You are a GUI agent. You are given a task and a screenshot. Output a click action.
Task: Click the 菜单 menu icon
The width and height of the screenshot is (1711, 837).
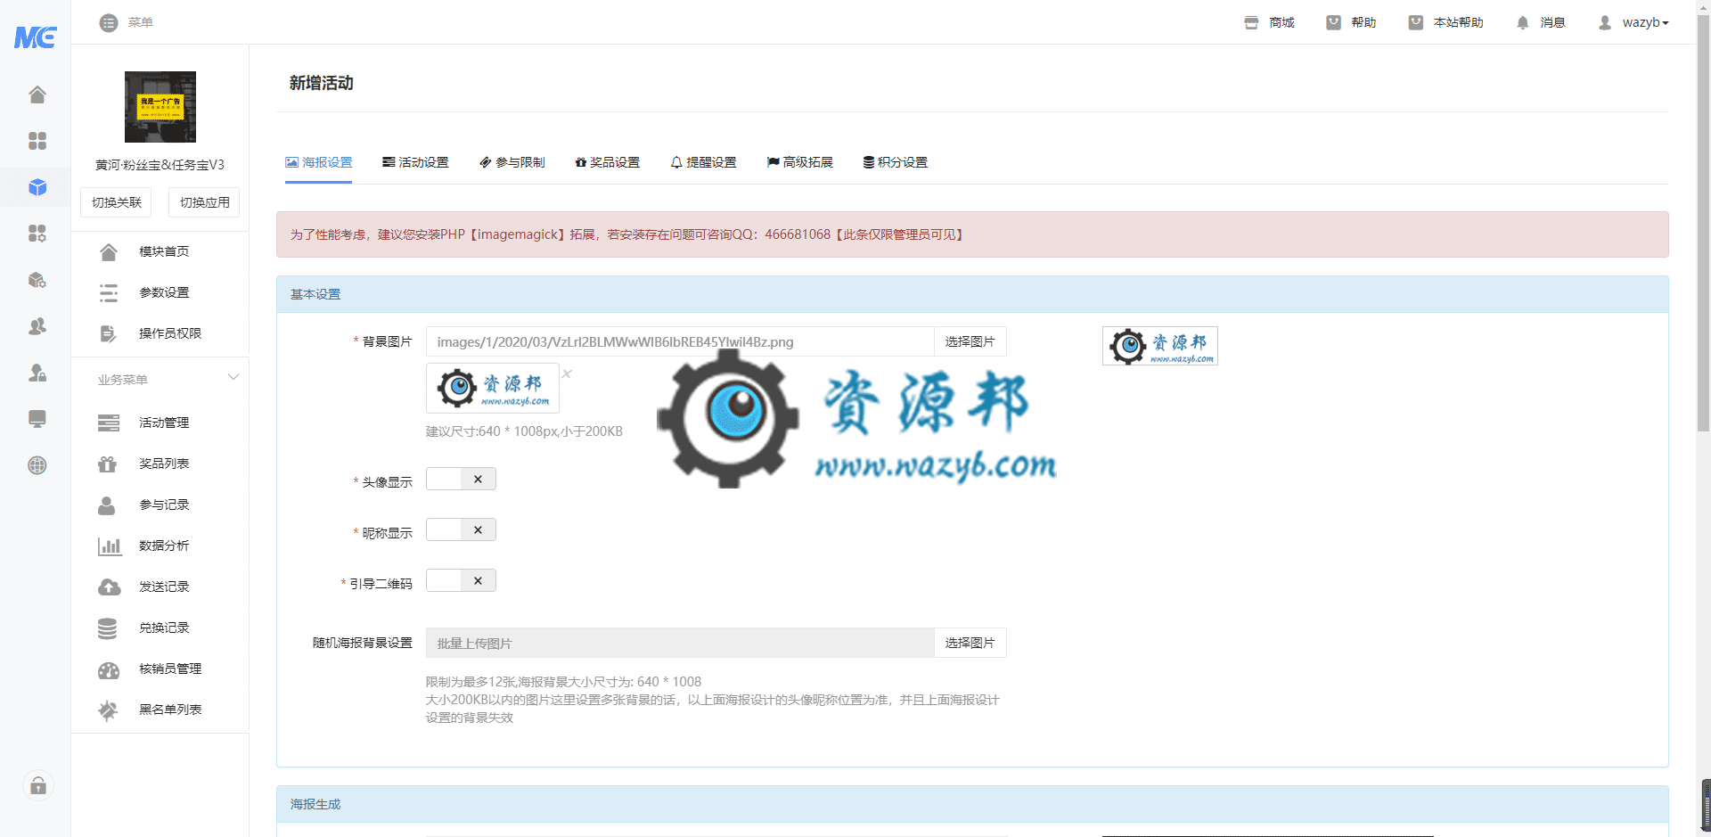[109, 22]
